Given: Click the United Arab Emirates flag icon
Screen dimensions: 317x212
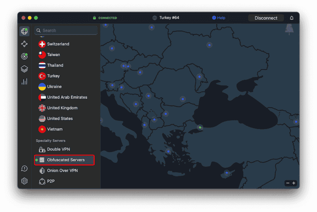Looking at the screenshot, I should point(42,97).
